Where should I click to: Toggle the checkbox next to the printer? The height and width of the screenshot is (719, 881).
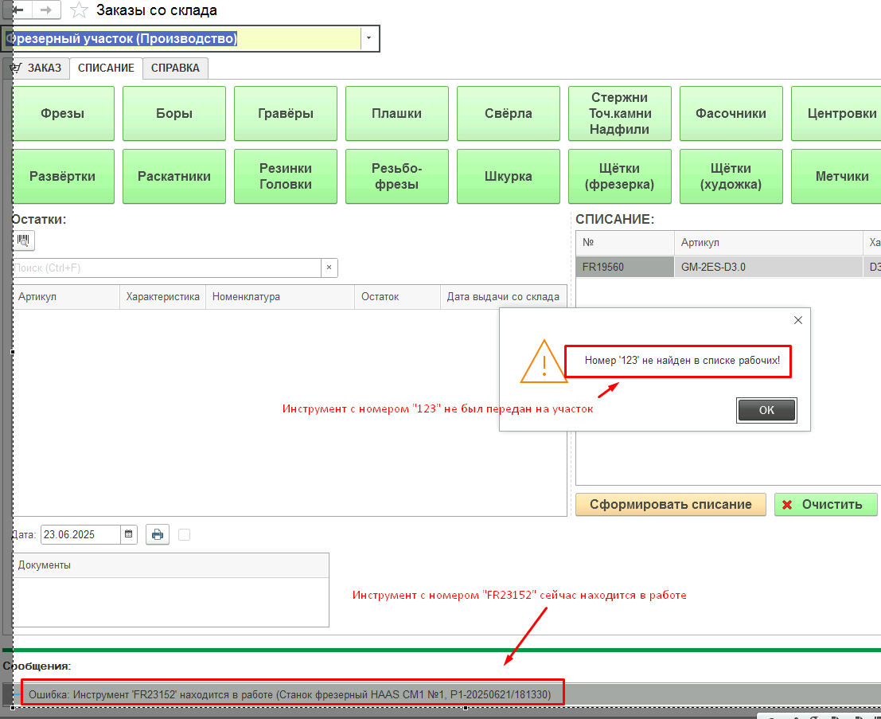(x=185, y=534)
